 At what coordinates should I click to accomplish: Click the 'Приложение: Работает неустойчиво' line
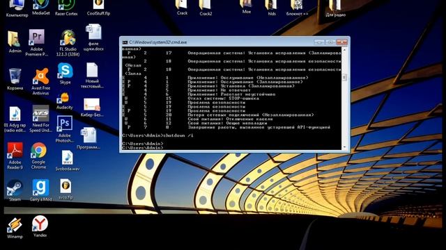231,94
